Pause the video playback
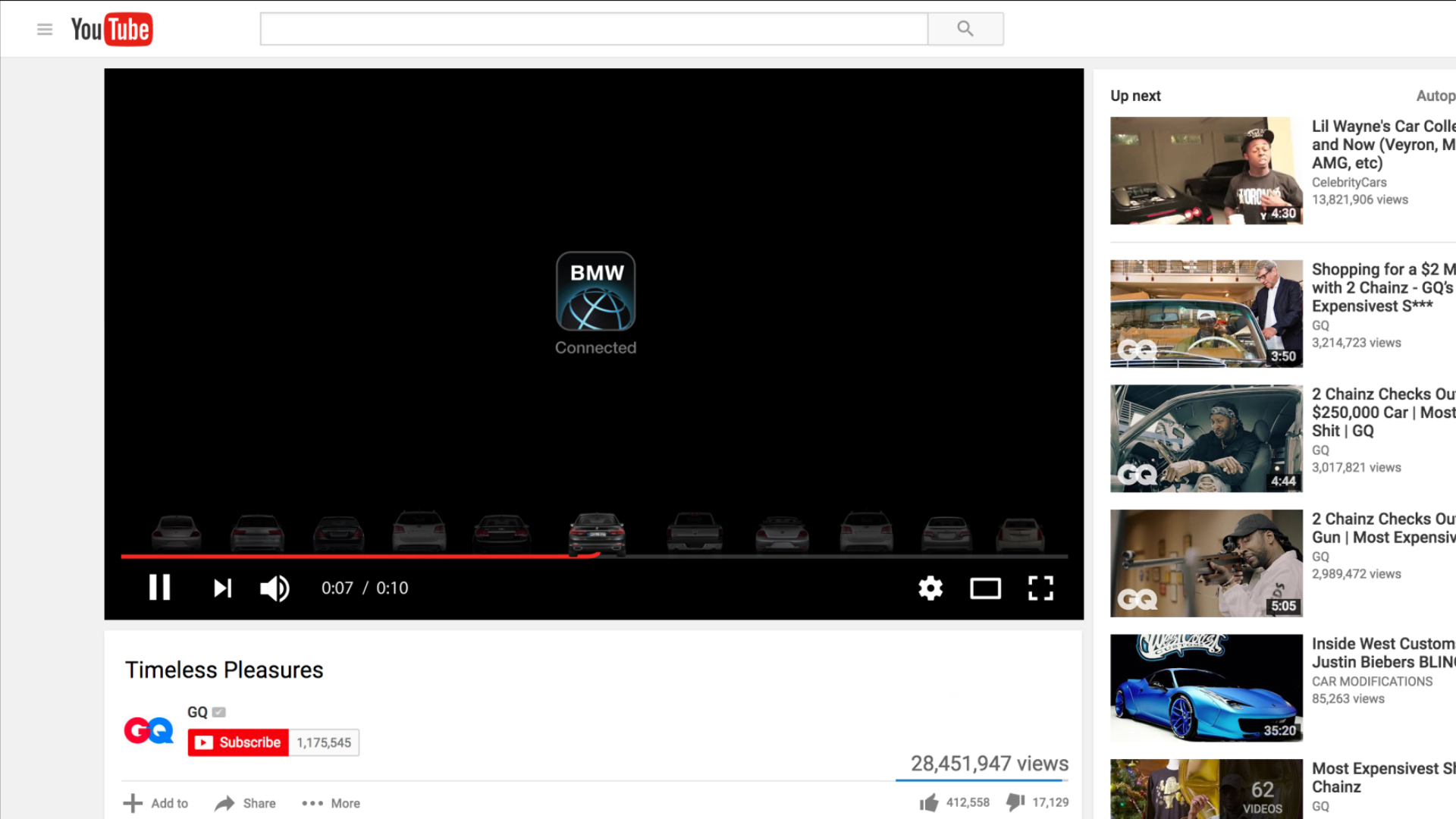The height and width of the screenshot is (819, 1456). pos(159,588)
